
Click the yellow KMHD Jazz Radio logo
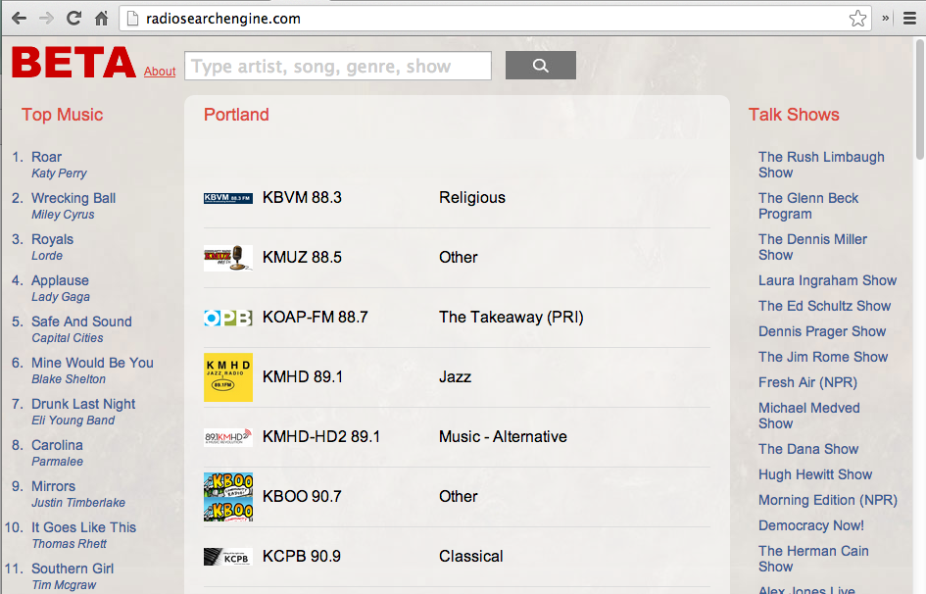pyautogui.click(x=228, y=377)
